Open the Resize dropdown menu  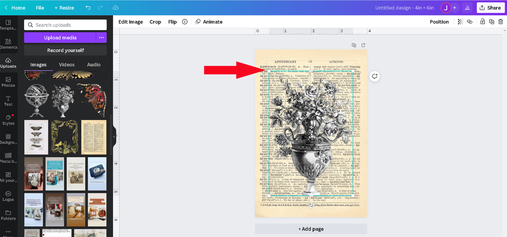click(64, 8)
